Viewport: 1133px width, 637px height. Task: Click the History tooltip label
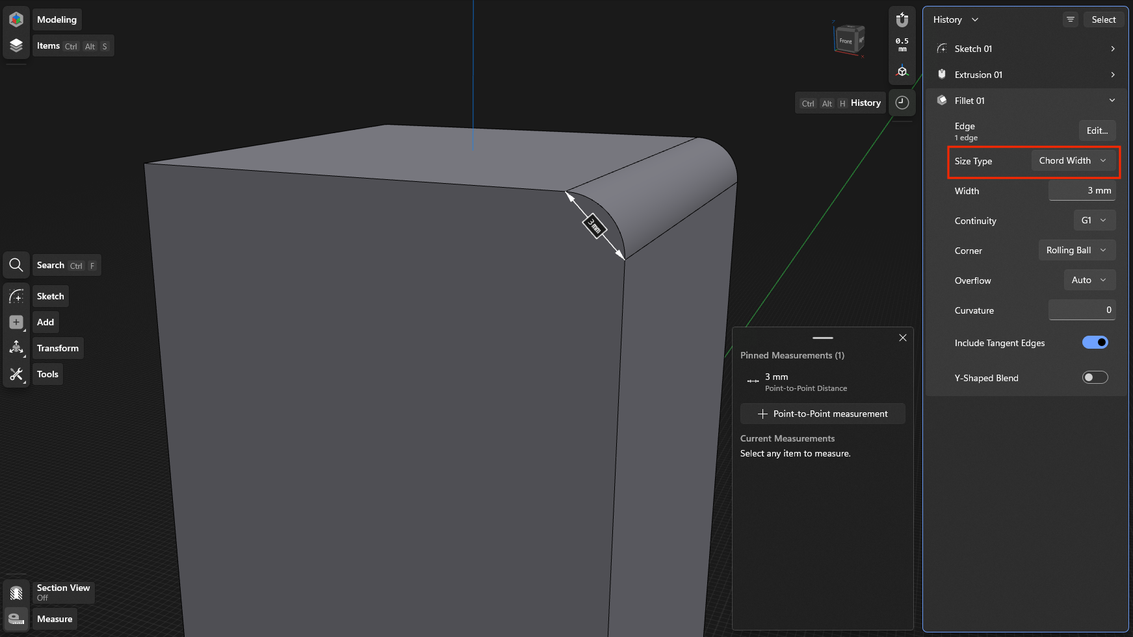(840, 103)
